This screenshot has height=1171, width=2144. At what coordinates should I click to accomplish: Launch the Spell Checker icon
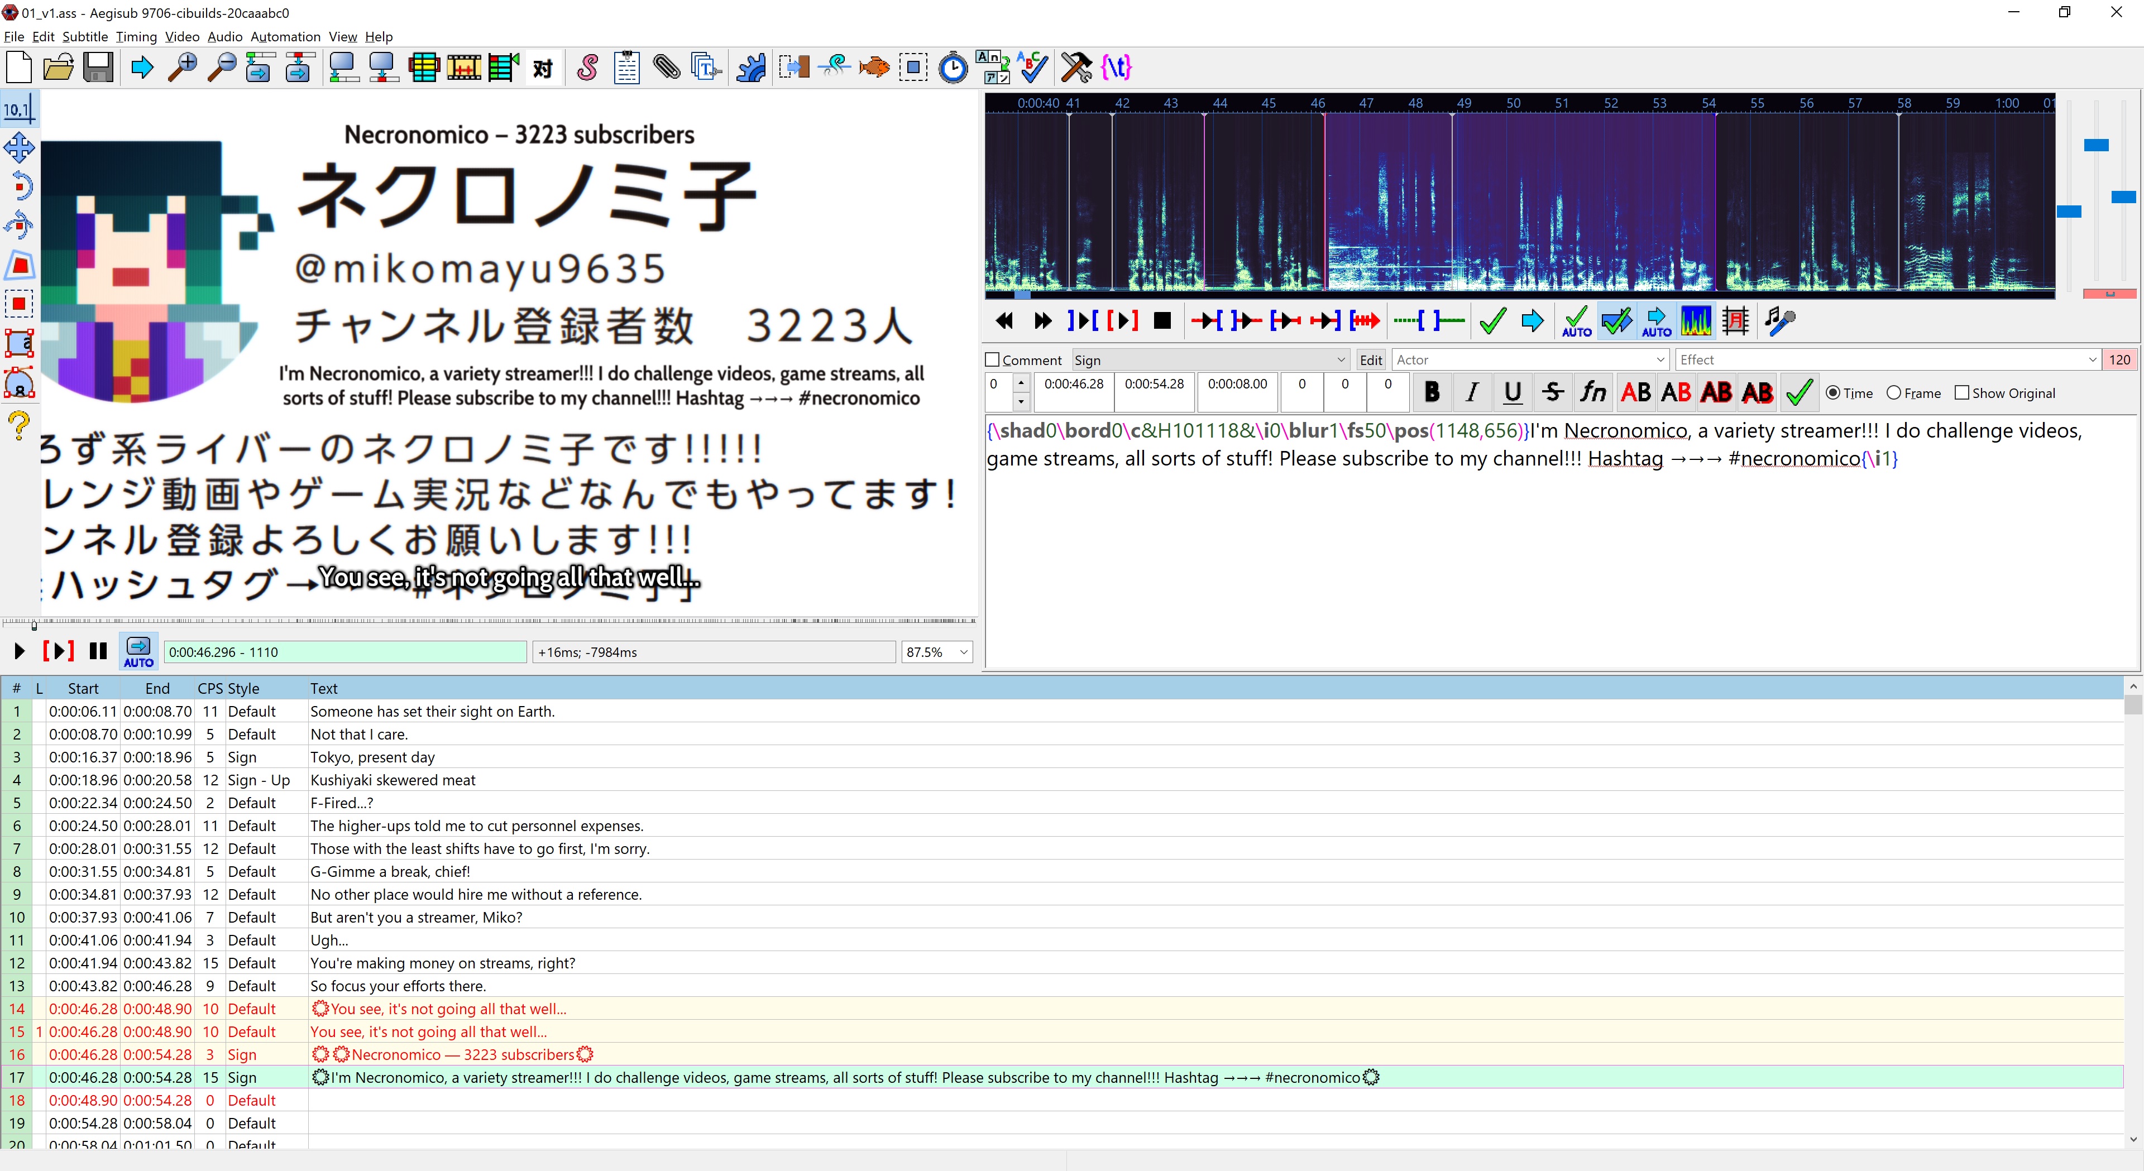[1033, 68]
